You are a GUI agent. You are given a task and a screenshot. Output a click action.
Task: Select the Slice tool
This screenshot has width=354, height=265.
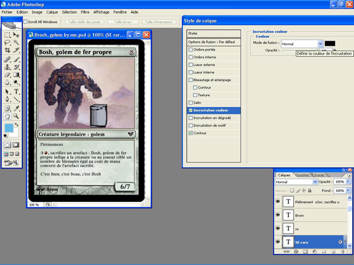(x=16, y=50)
